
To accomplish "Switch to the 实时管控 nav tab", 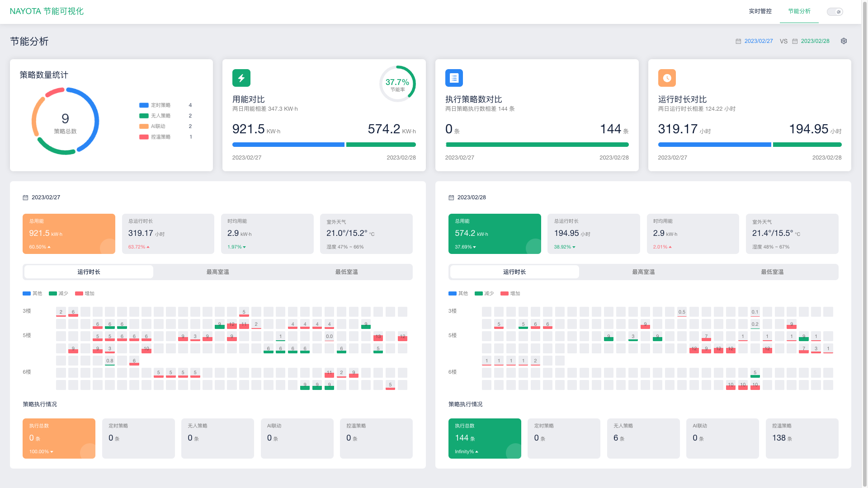I will coord(760,11).
